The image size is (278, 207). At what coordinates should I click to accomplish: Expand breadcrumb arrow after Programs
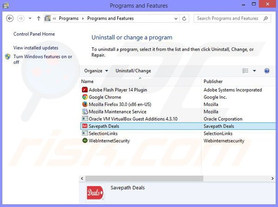pyautogui.click(x=83, y=19)
